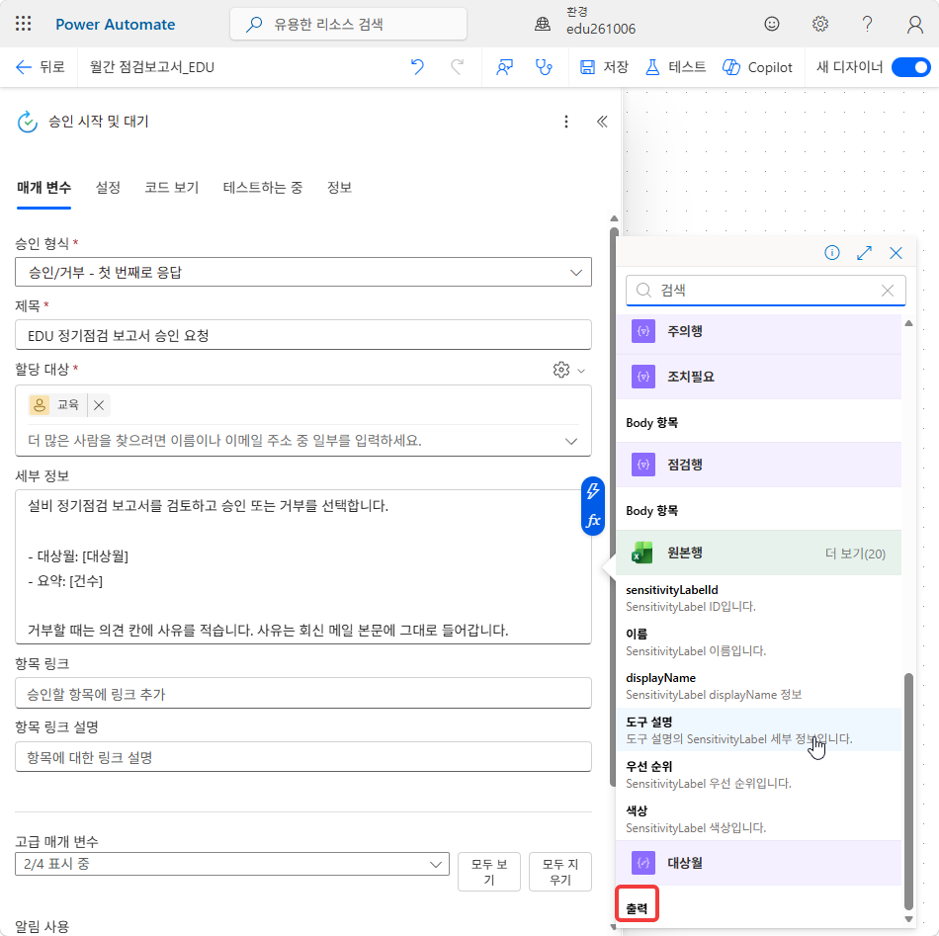The width and height of the screenshot is (939, 936).
Task: Insert the 출력 dynamic value
Action: click(637, 908)
